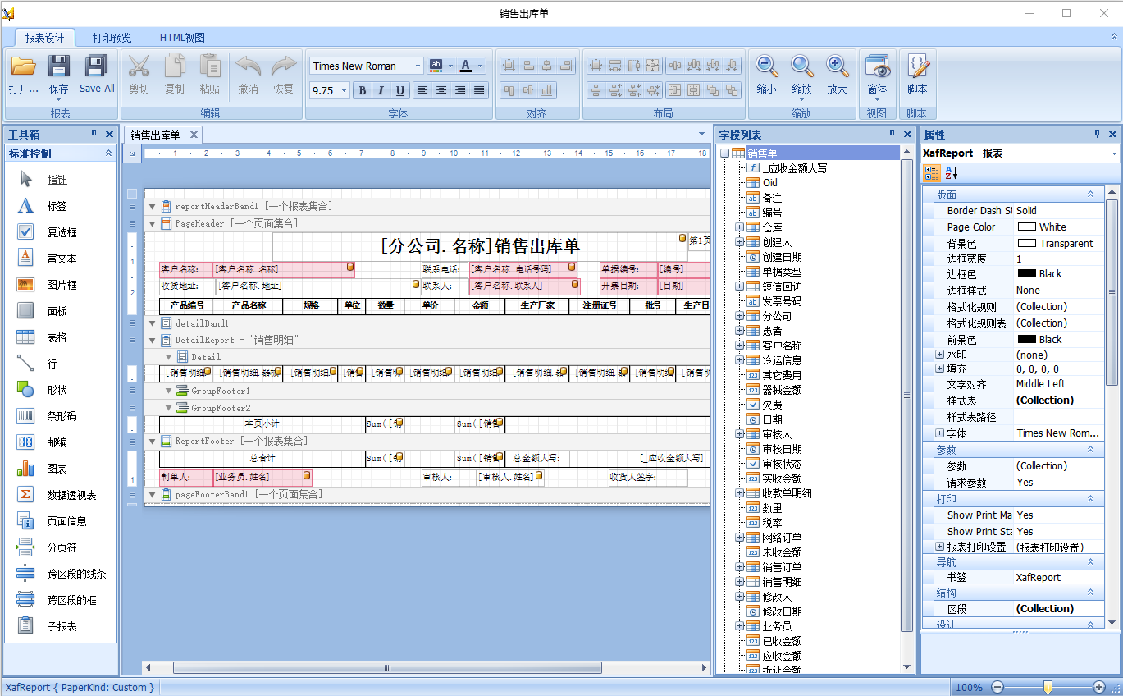The height and width of the screenshot is (696, 1123).
Task: Select the 子报表 subreport tool
Action: point(62,626)
